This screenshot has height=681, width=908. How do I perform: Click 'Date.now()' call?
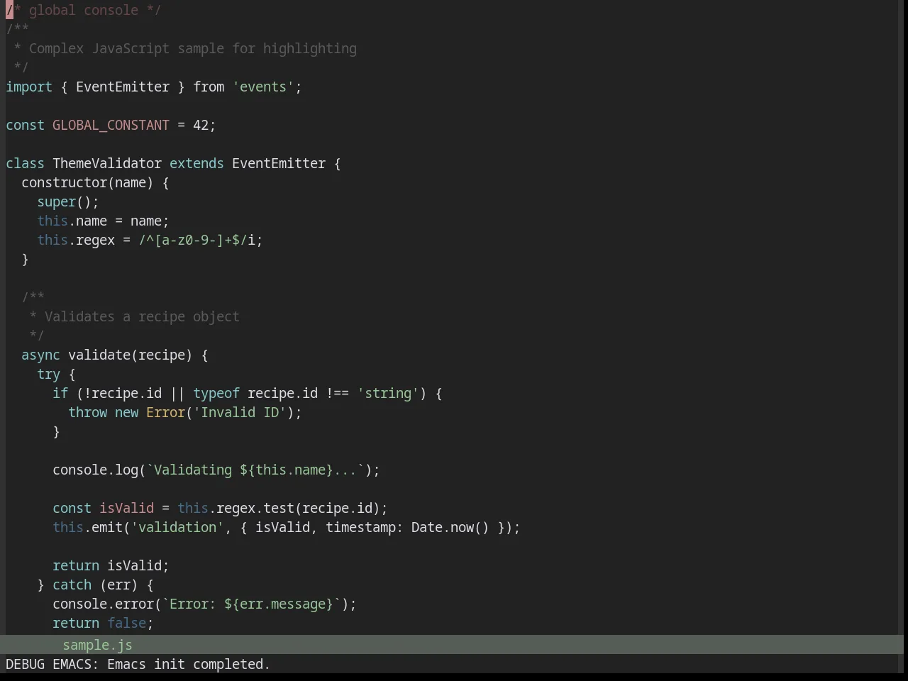tap(450, 527)
